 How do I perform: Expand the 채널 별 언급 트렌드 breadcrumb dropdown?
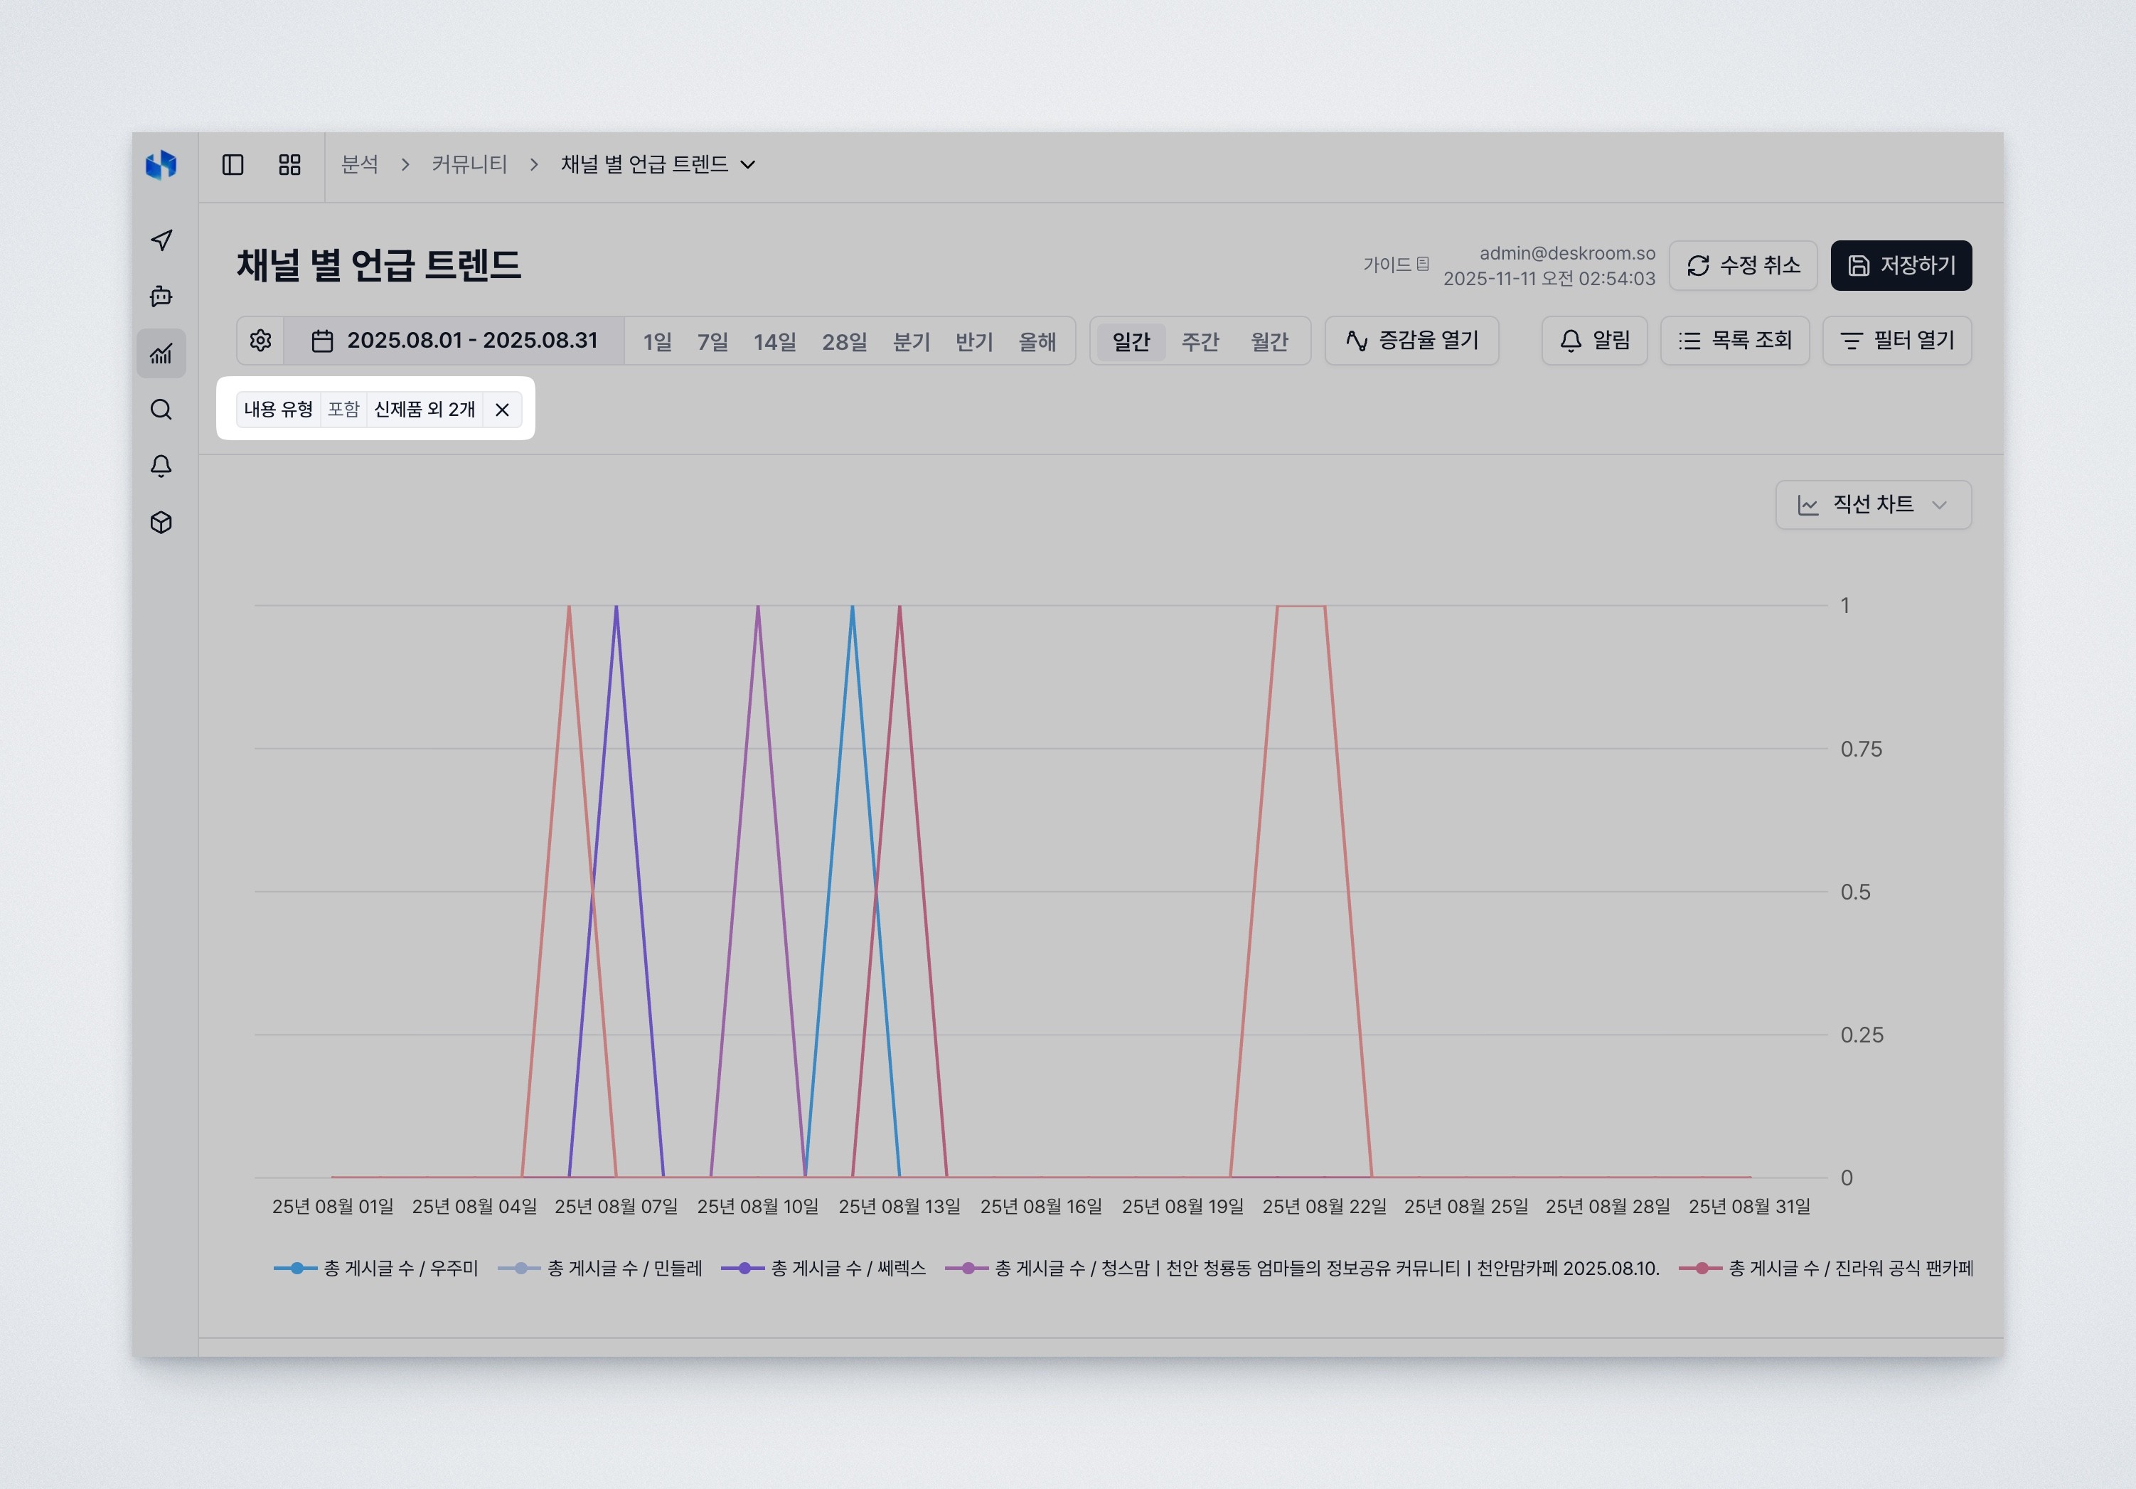coord(748,164)
